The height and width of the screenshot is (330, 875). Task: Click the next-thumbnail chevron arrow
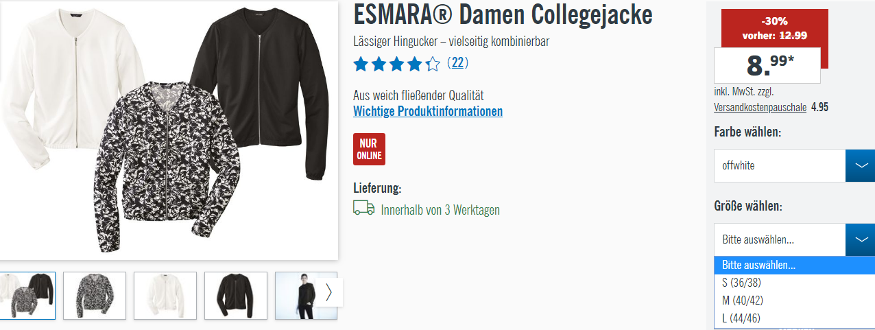click(x=328, y=292)
